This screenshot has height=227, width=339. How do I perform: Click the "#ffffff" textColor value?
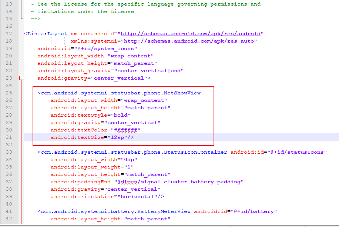[x=124, y=130]
